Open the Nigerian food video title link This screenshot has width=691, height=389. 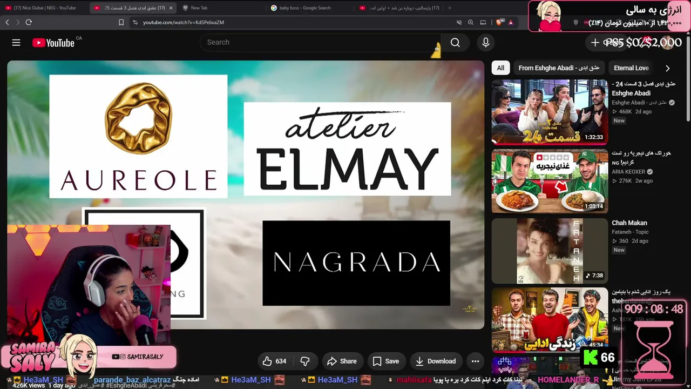coord(641,158)
